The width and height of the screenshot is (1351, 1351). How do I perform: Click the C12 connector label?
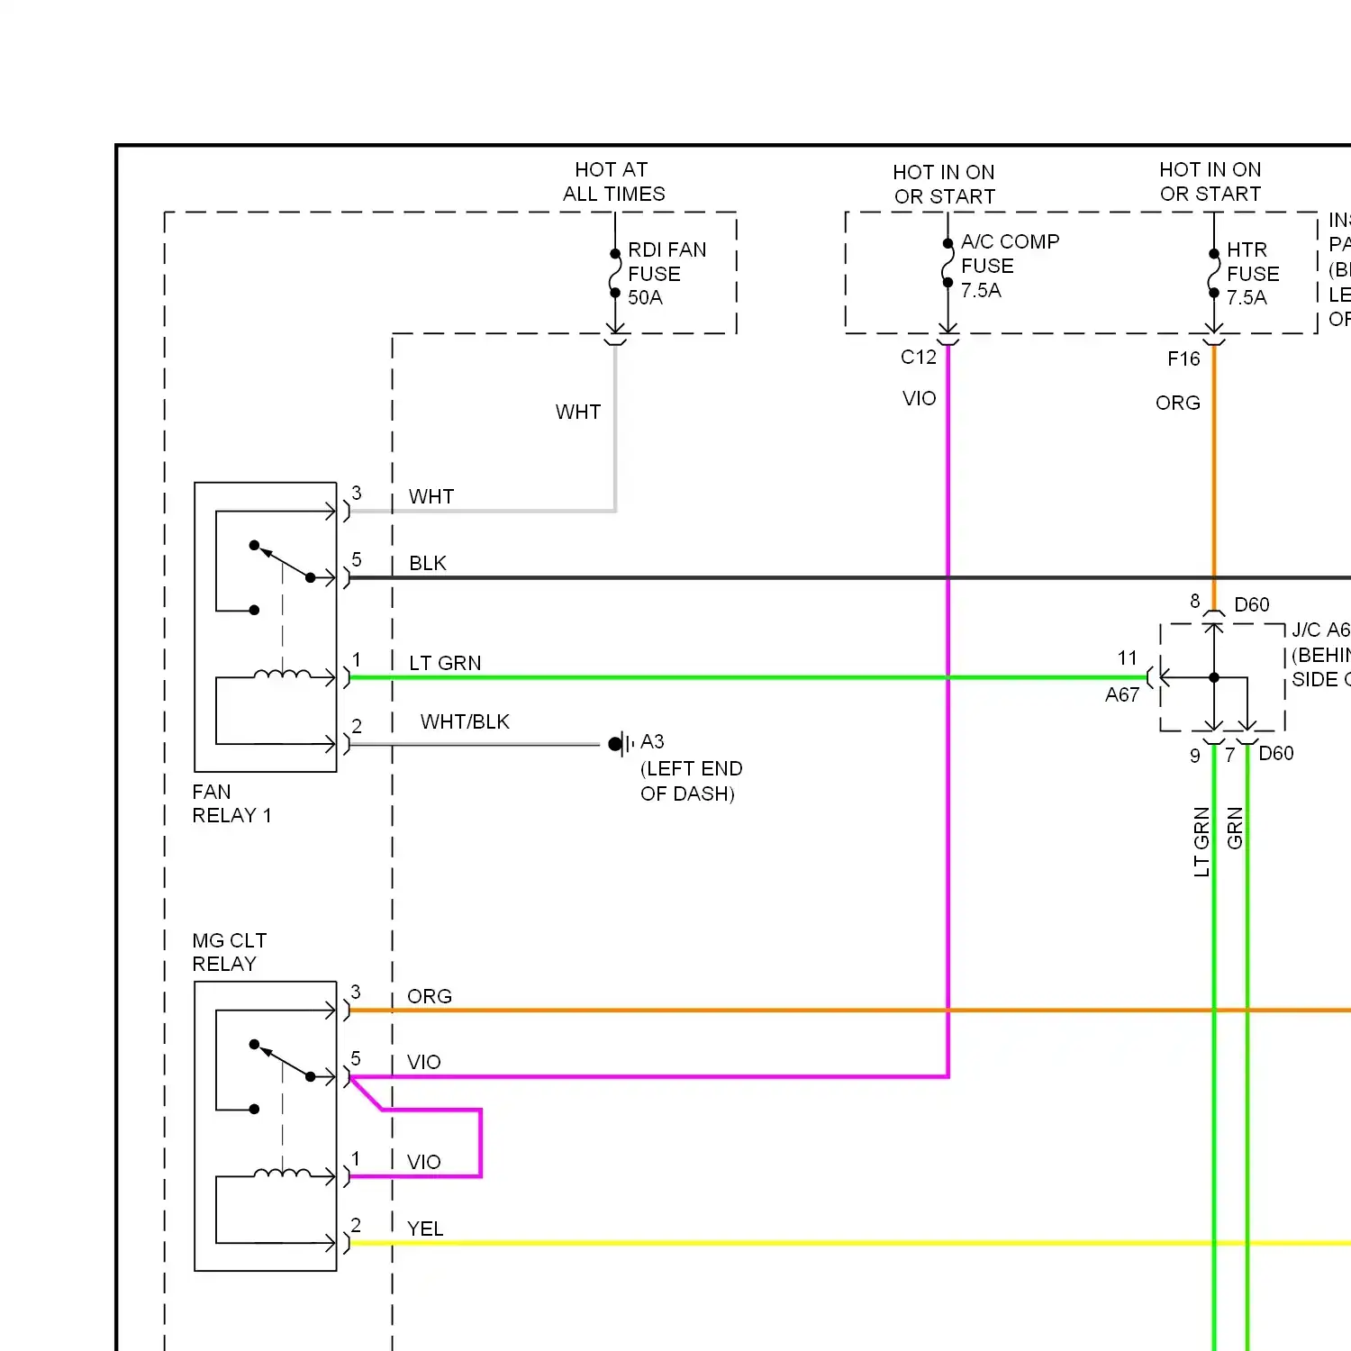pyautogui.click(x=919, y=357)
